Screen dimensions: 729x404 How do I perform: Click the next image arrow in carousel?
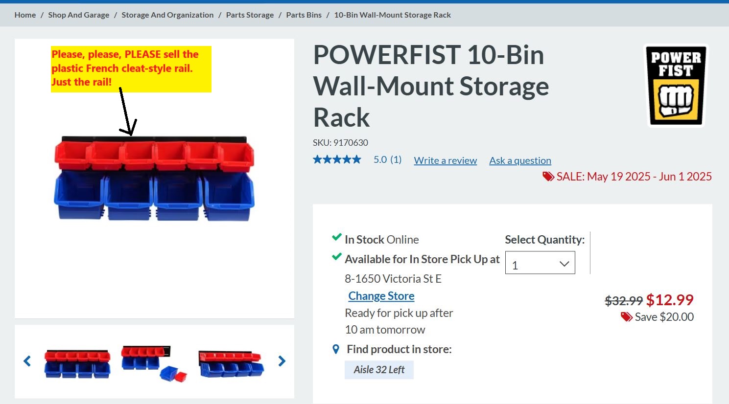coord(282,361)
